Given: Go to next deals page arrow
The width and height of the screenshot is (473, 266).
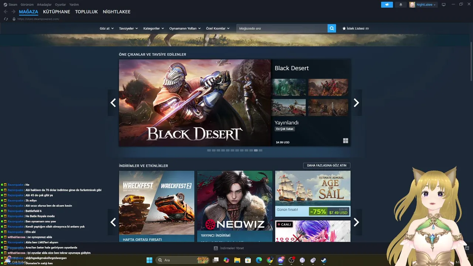Looking at the screenshot, I should click(356, 222).
